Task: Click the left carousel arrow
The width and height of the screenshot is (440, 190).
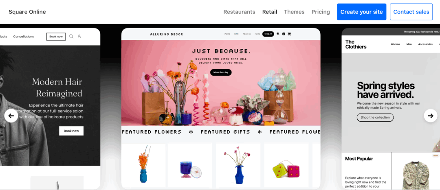Action: pos(11,116)
